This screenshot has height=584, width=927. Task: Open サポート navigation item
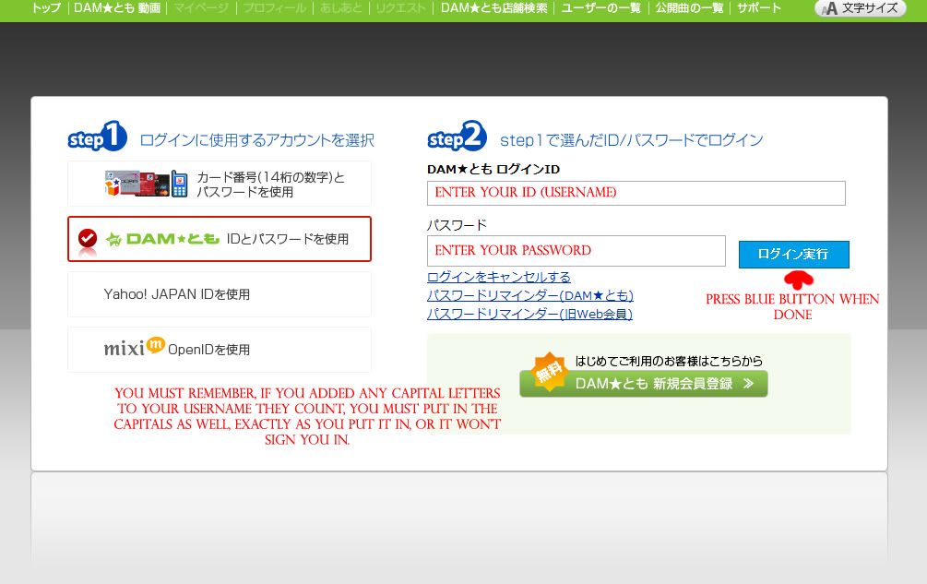pyautogui.click(x=759, y=8)
